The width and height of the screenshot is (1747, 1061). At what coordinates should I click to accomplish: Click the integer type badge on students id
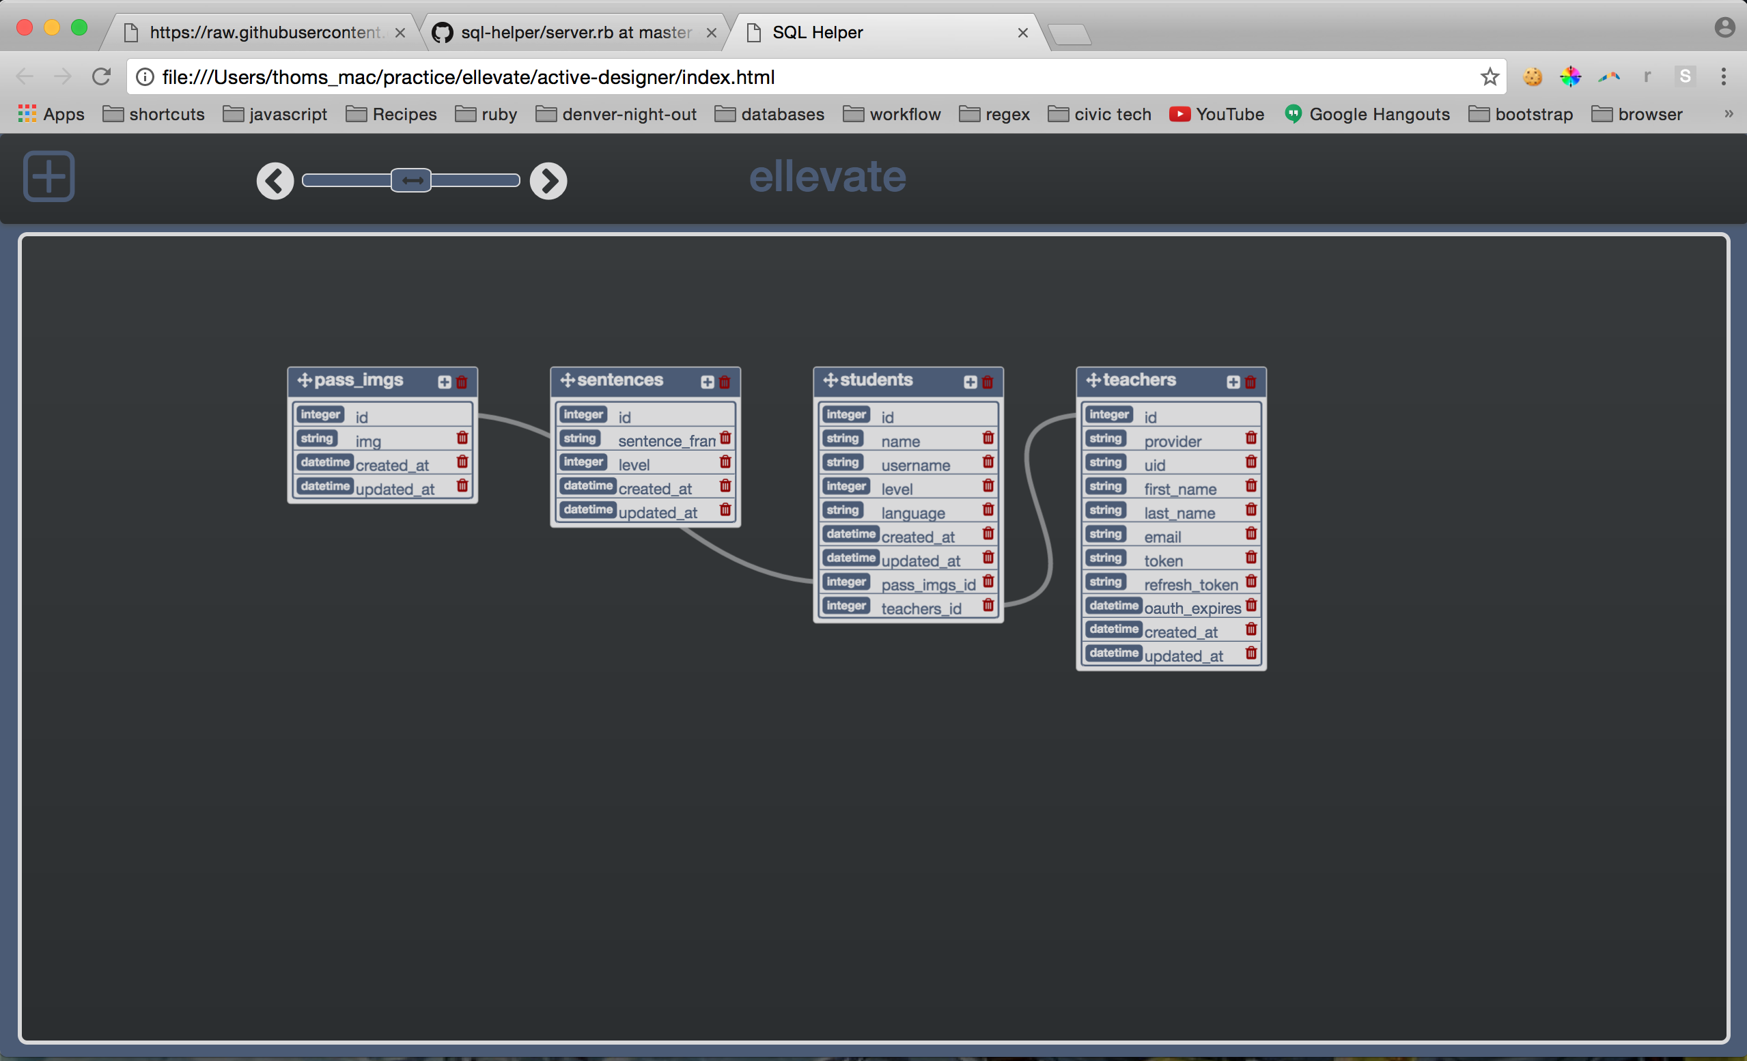coord(845,414)
